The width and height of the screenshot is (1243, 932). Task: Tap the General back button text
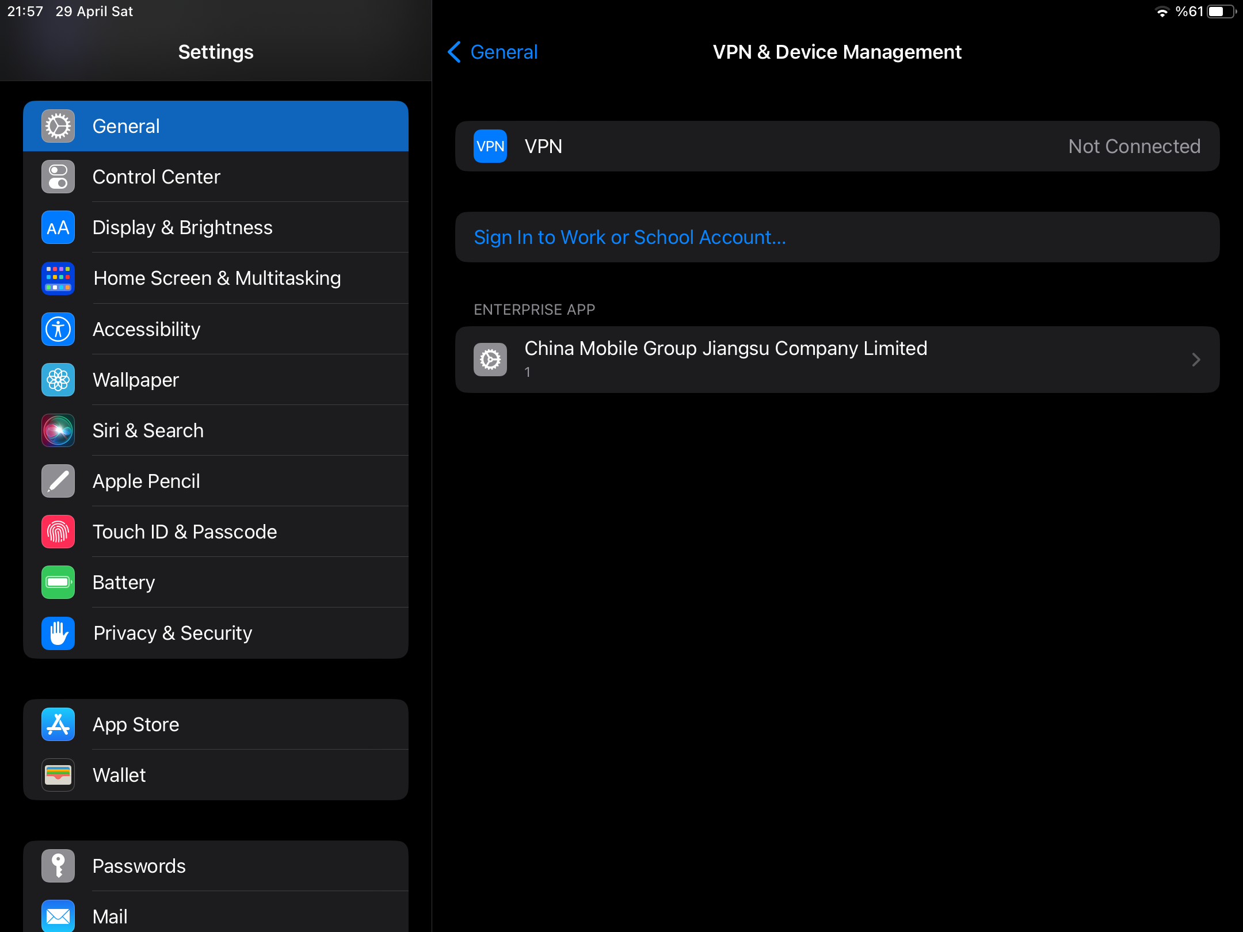pos(504,52)
